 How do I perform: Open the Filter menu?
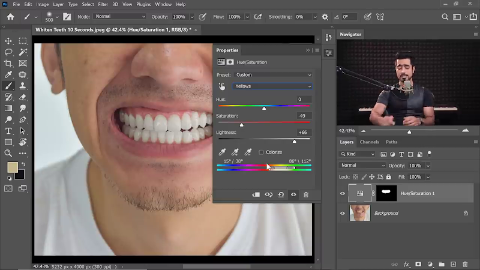pyautogui.click(x=103, y=4)
